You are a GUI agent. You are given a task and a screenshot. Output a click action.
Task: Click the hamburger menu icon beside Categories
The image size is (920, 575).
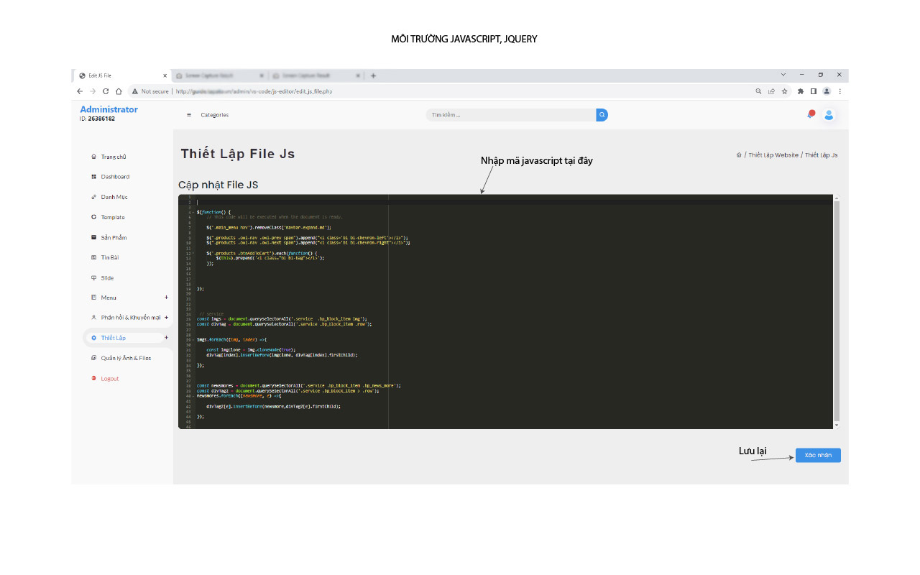[x=189, y=115]
